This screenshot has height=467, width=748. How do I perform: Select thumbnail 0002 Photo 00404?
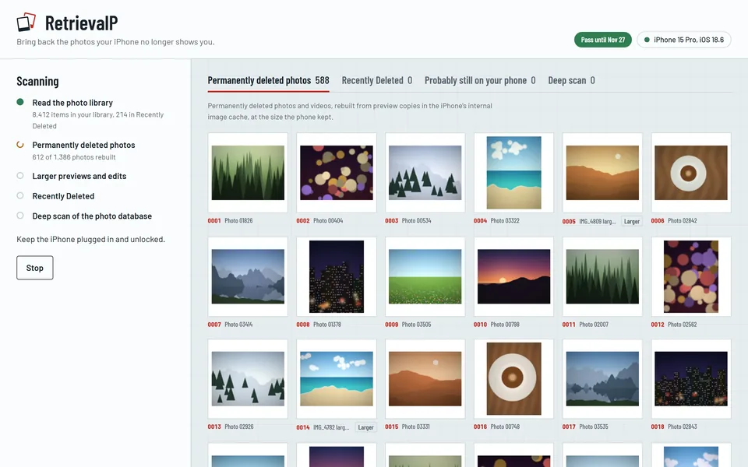[337, 173]
